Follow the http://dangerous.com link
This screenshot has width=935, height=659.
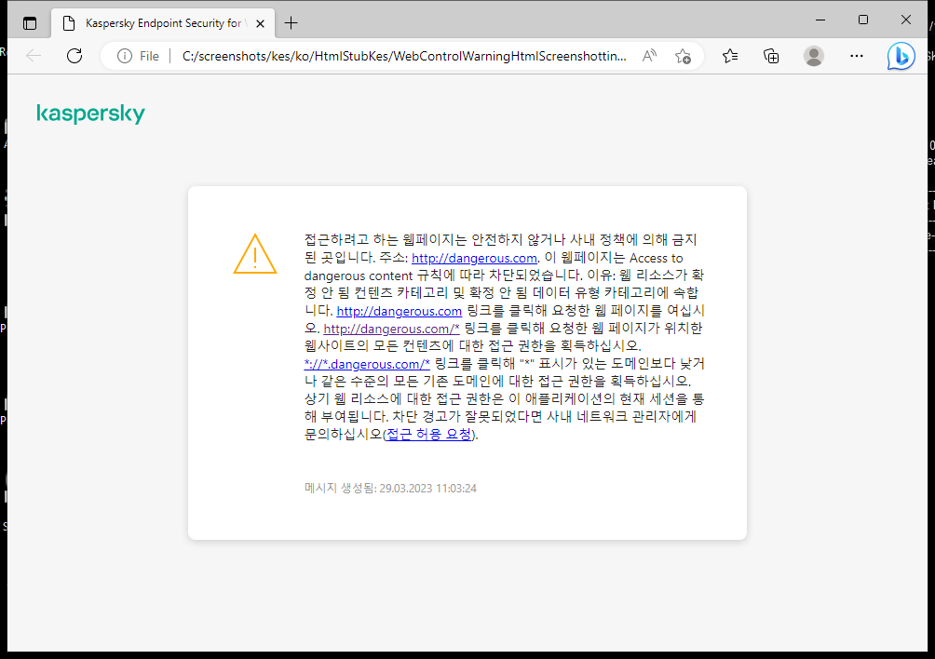[x=474, y=258]
